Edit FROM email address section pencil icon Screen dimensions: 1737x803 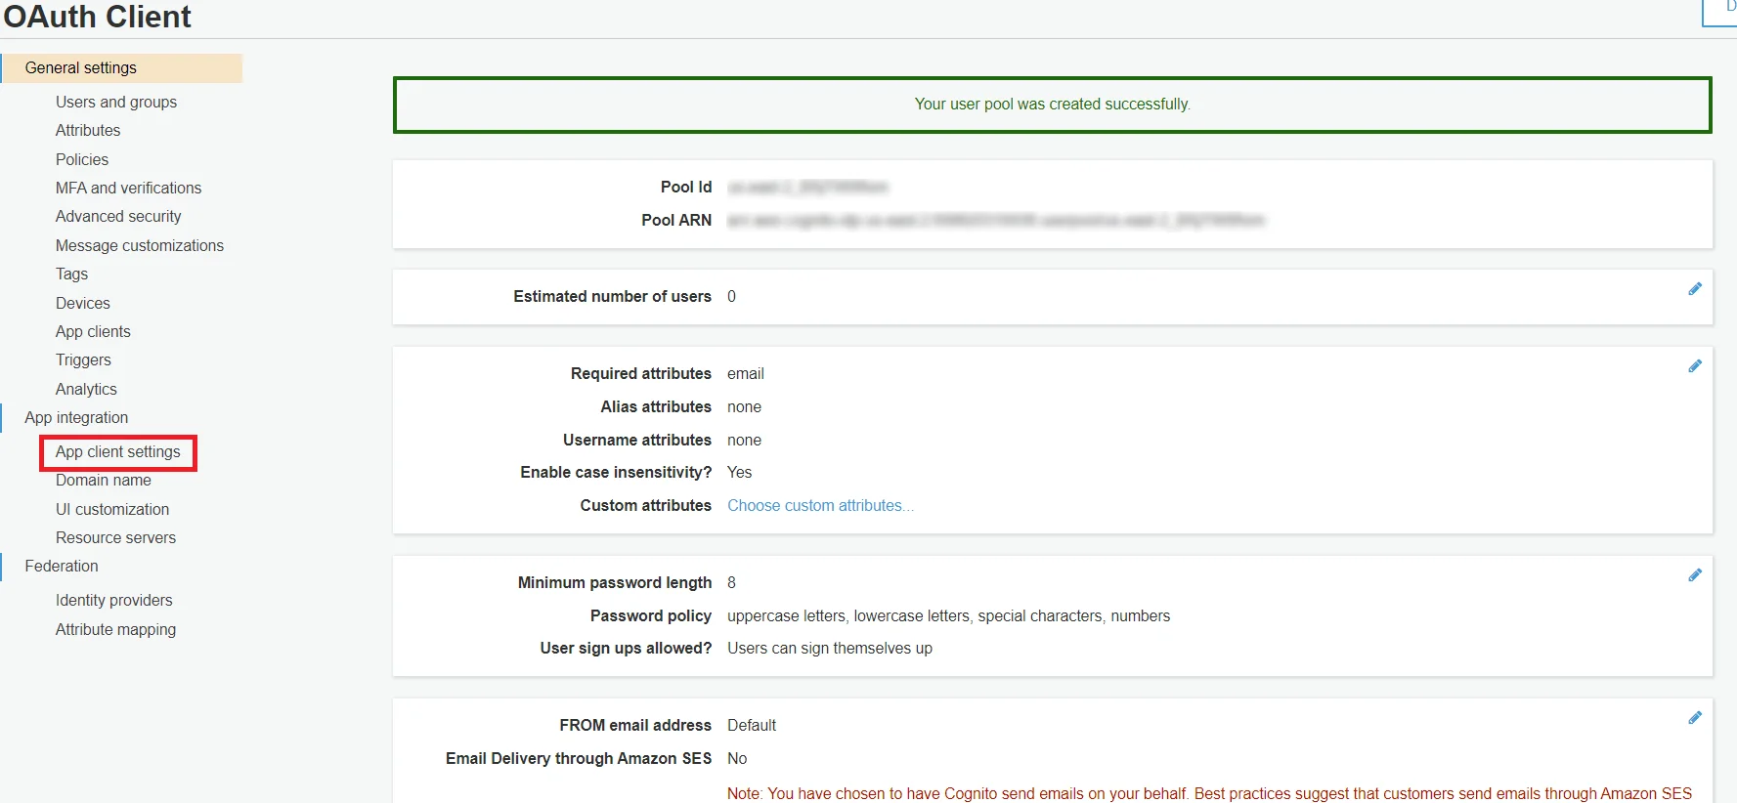point(1695,718)
